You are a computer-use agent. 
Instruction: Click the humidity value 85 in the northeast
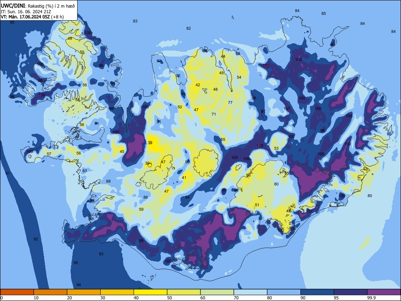[x=324, y=14]
